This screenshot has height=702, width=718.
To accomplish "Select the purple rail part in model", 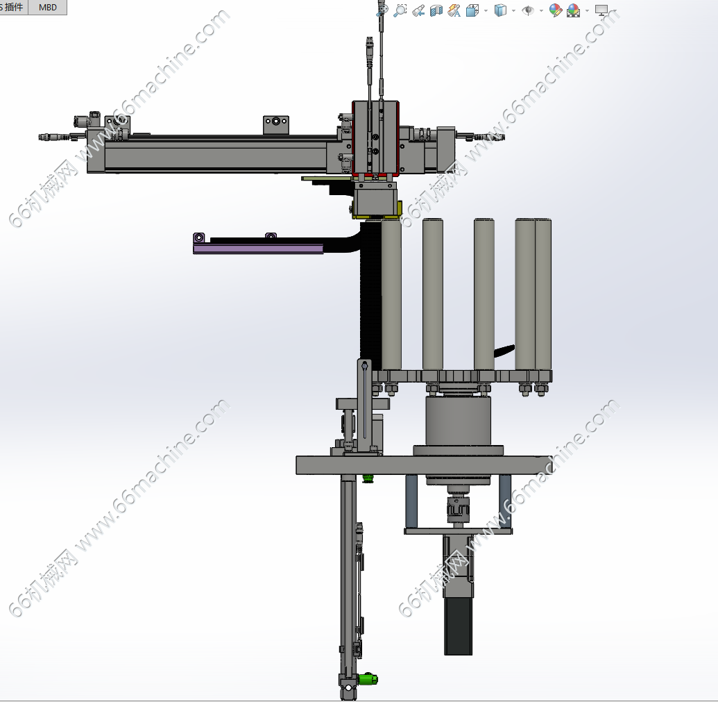I will [257, 249].
